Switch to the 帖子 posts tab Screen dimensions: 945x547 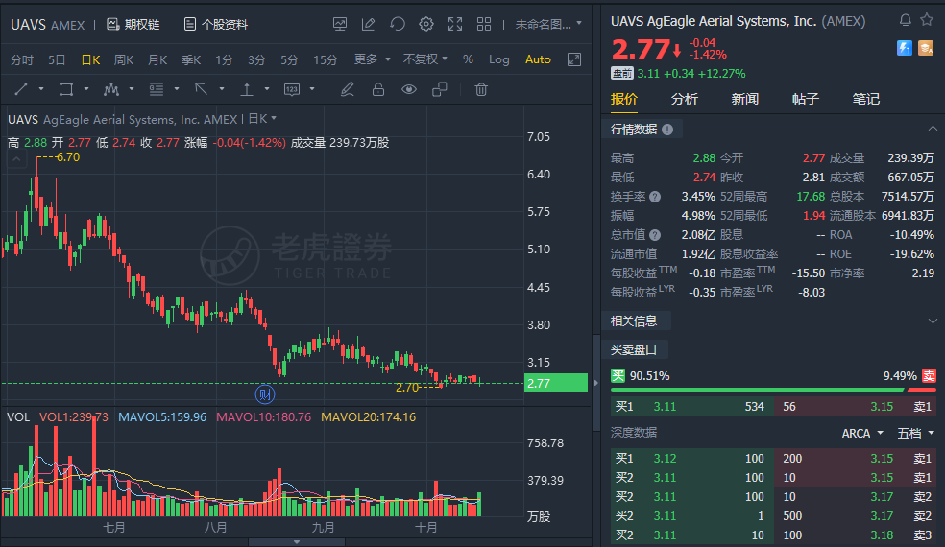(x=805, y=99)
